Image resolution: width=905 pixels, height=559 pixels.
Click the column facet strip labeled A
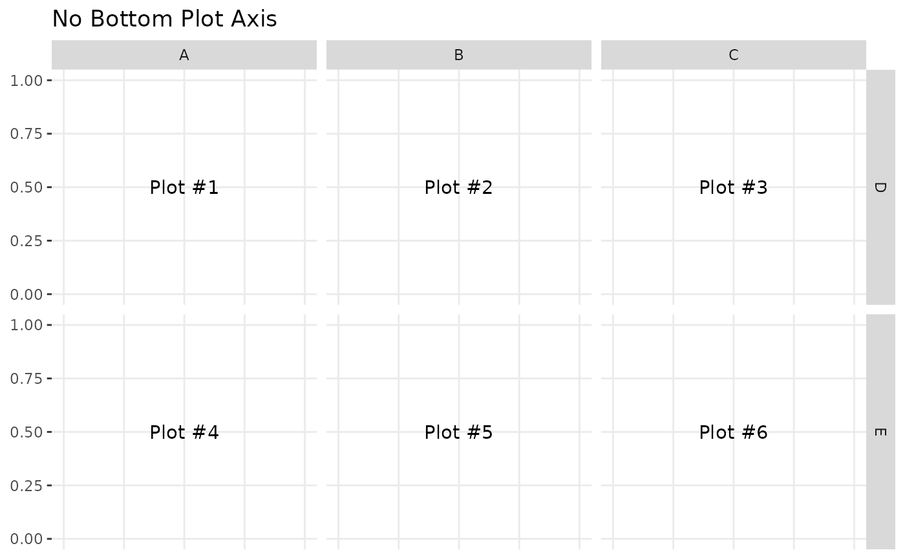pos(184,55)
